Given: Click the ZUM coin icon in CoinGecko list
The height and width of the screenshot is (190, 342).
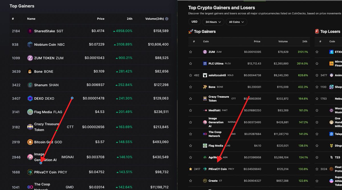Looking at the screenshot, I should pos(205,52).
